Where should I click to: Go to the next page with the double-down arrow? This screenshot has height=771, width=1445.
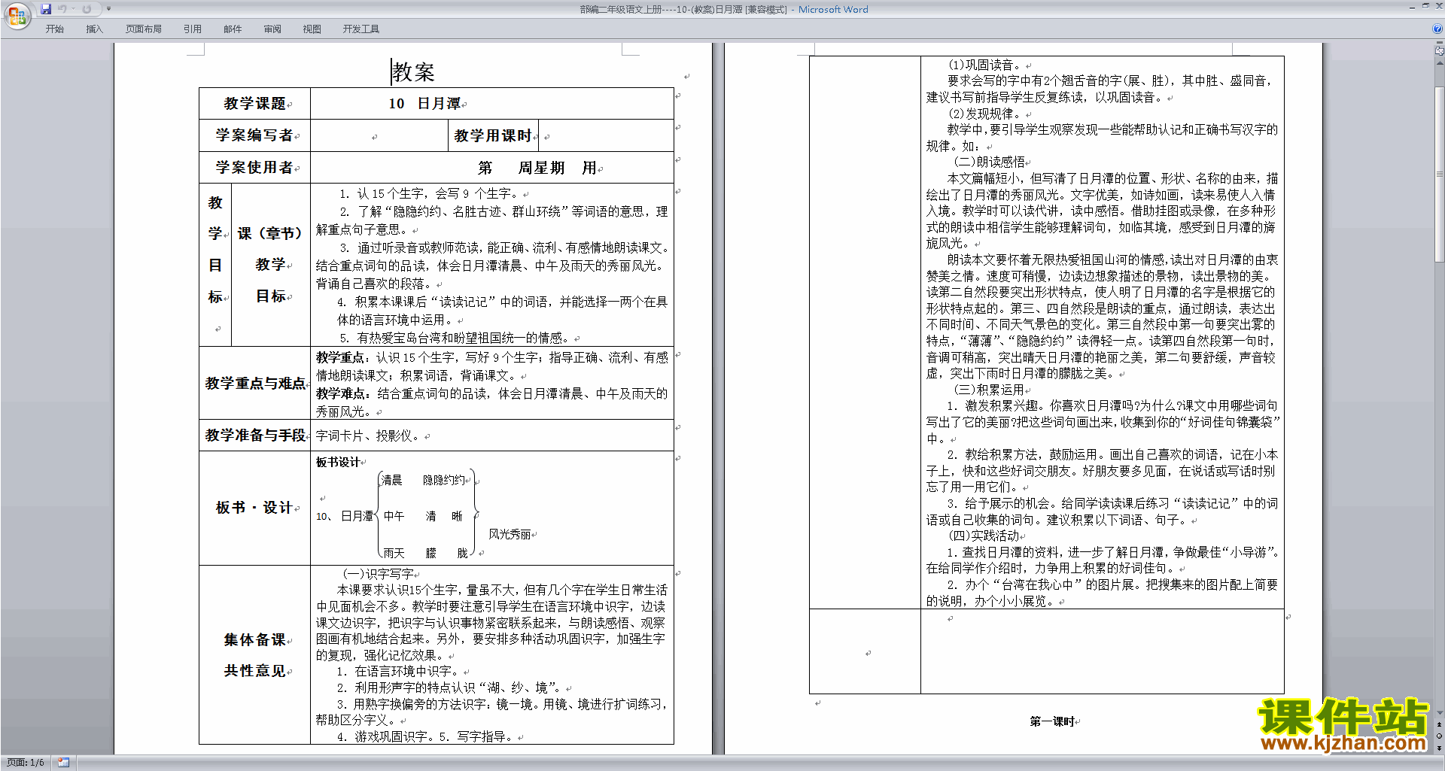click(x=1440, y=747)
